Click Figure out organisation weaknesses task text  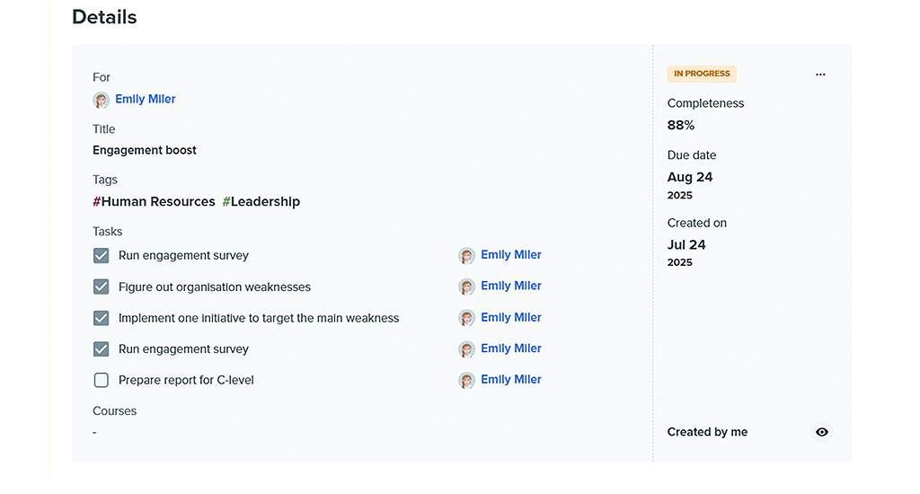coord(215,287)
